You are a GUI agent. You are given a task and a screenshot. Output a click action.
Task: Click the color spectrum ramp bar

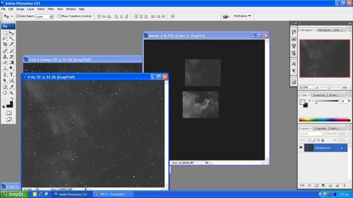324,119
